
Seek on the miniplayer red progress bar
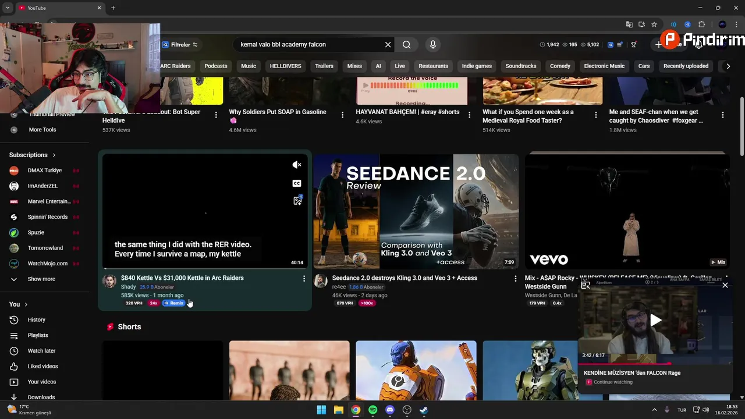(655, 364)
